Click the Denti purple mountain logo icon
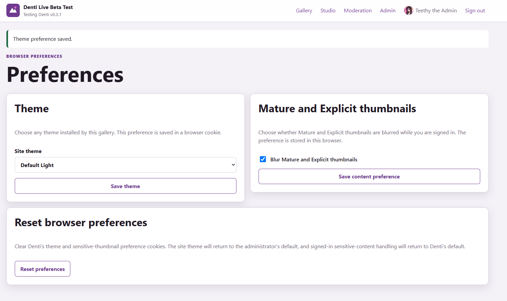 pos(13,10)
